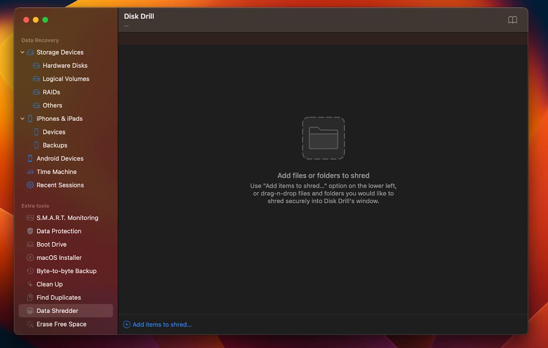Click the 'Add files or folders to shred' heading
This screenshot has width=548, height=348.
[323, 175]
